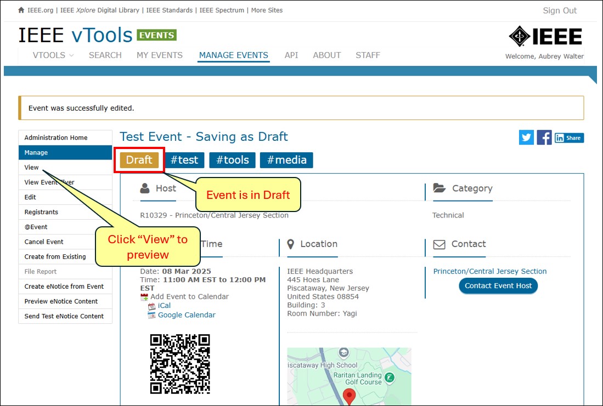Open the API menu item

click(291, 55)
